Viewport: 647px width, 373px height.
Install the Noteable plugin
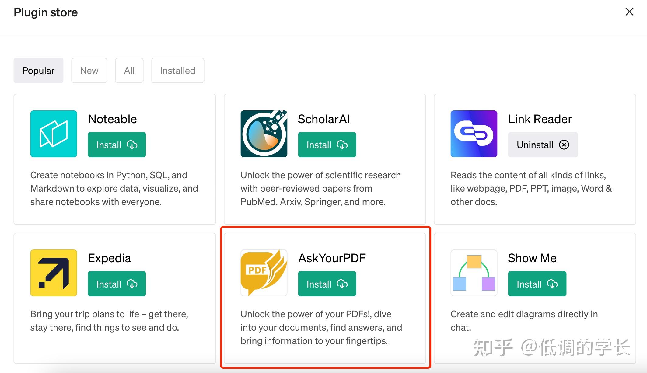(117, 144)
